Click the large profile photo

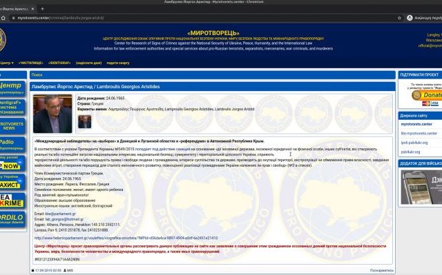pos(52,114)
